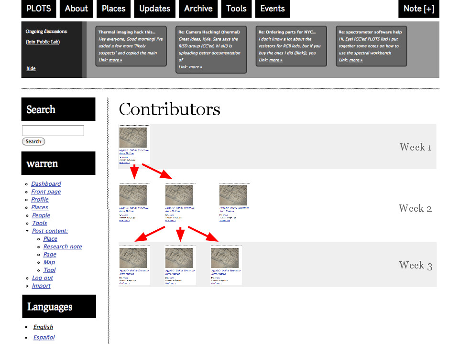This screenshot has width=459, height=344.
Task: Open the Updates menu item
Action: [154, 9]
